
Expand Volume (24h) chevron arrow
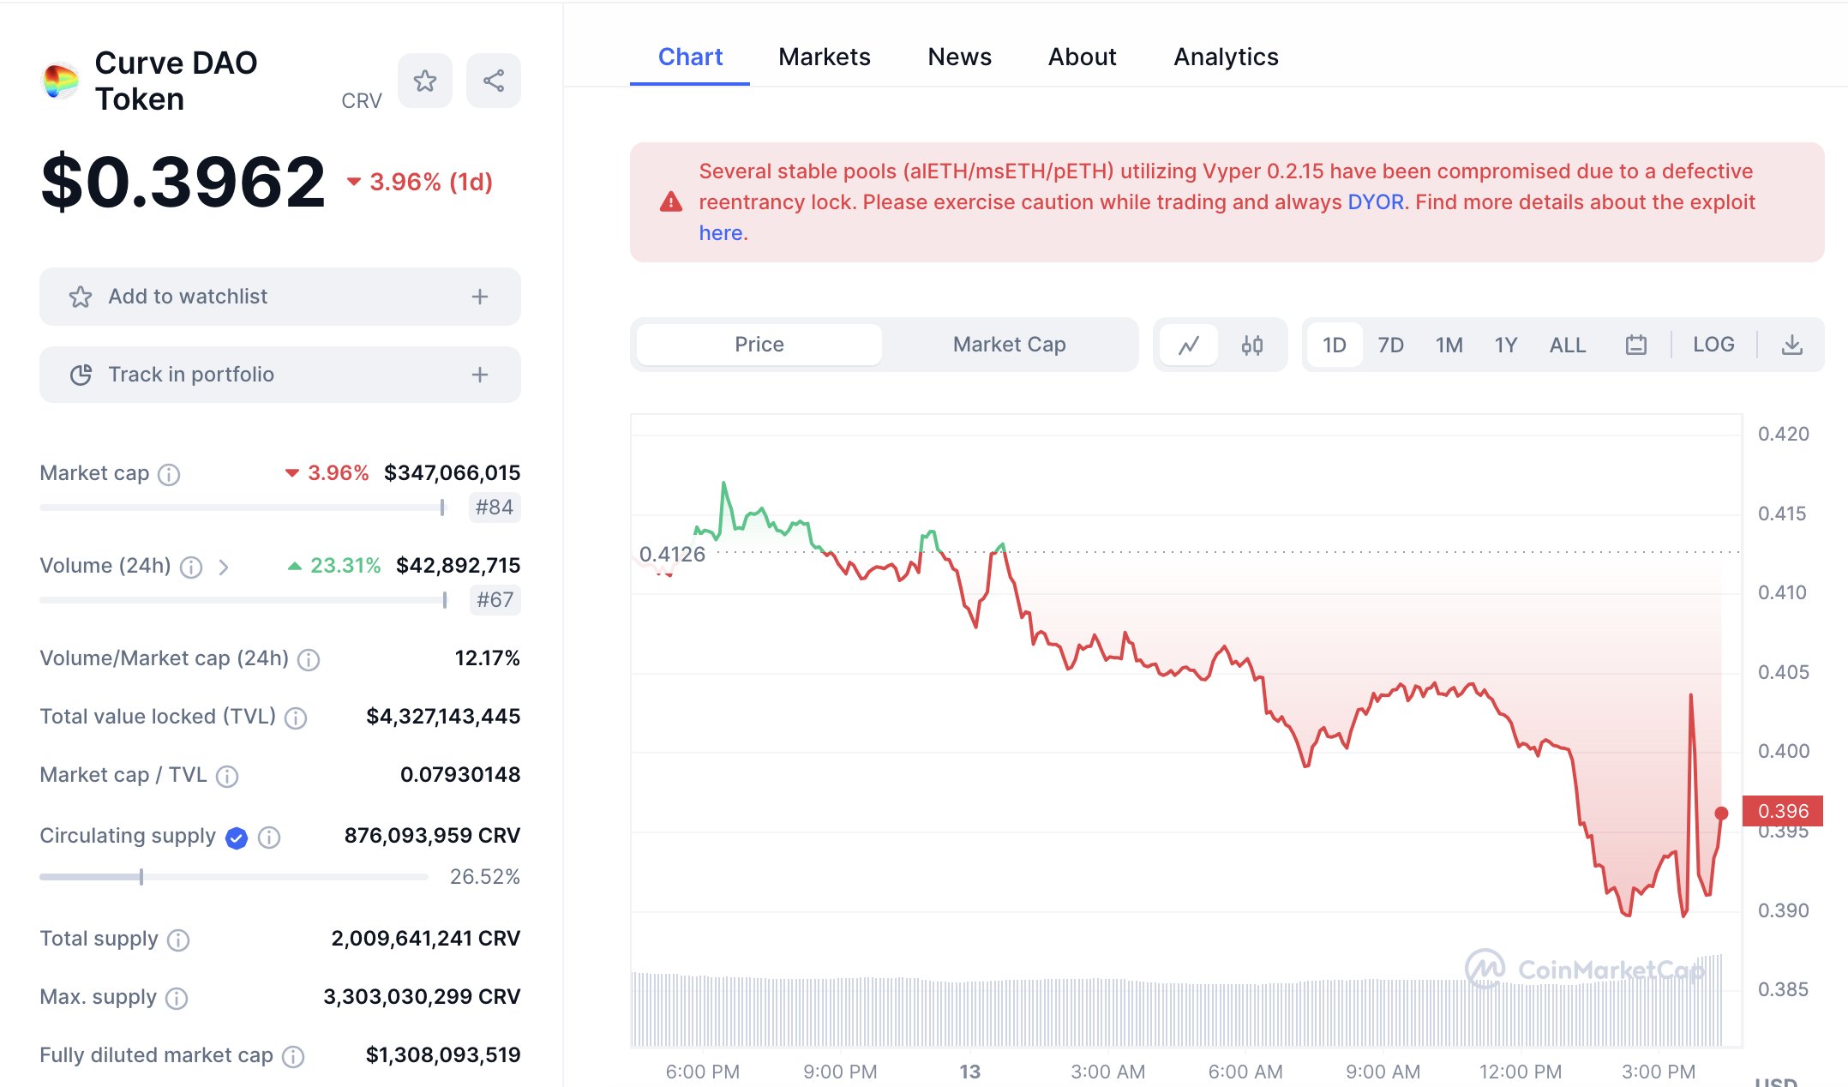pyautogui.click(x=224, y=567)
